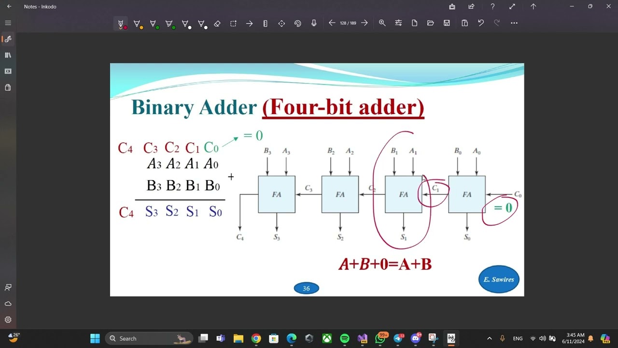Open Task View from taskbar
Screen dimensions: 618x348
(x=203, y=338)
